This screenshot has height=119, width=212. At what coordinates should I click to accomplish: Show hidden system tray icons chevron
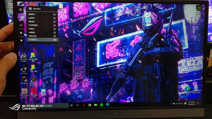click(171, 104)
